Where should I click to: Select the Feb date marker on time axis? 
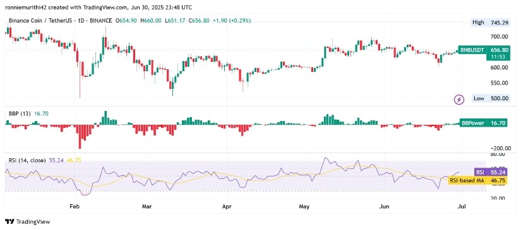click(75, 207)
